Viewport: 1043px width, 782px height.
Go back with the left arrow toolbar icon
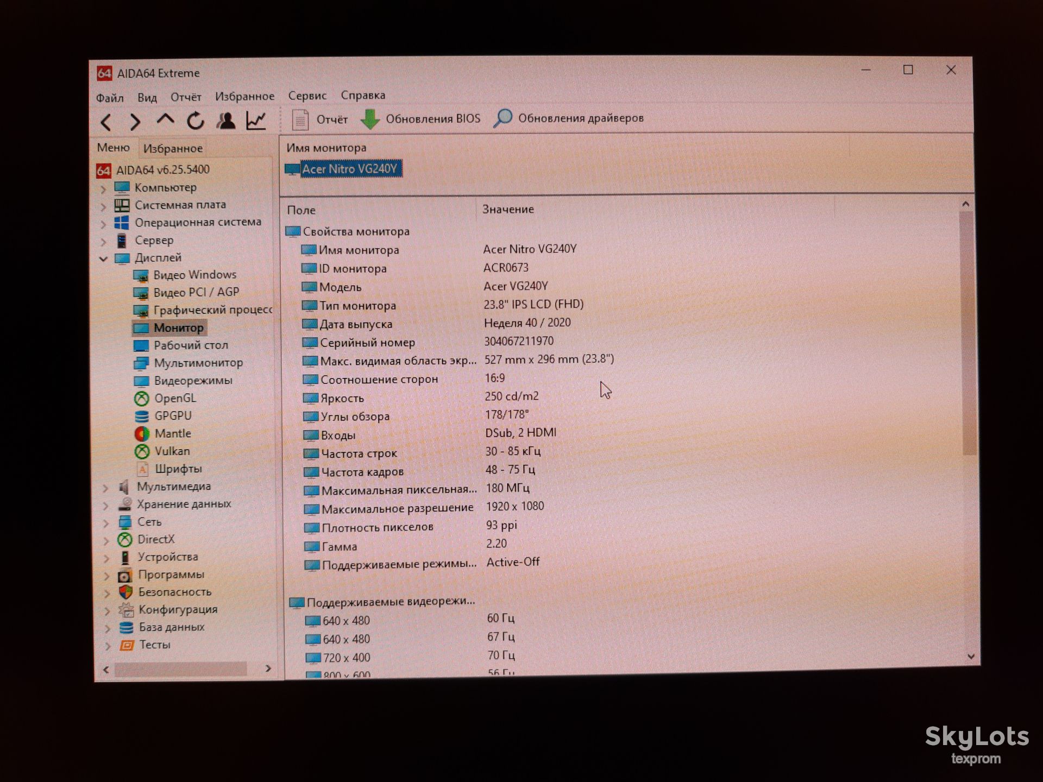click(106, 122)
